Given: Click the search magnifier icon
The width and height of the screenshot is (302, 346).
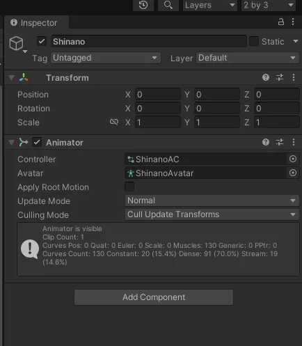Looking at the screenshot, I should (x=168, y=5).
